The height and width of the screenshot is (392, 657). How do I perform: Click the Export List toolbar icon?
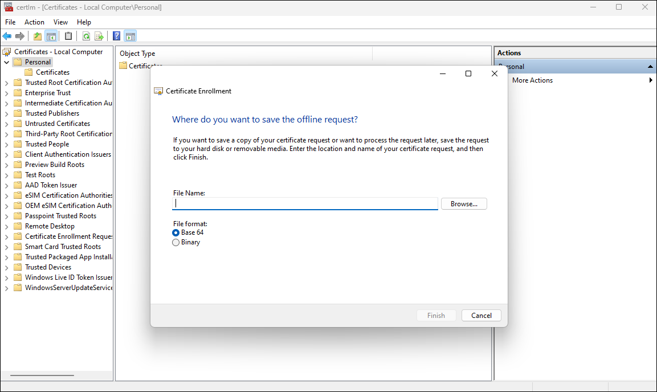(99, 35)
